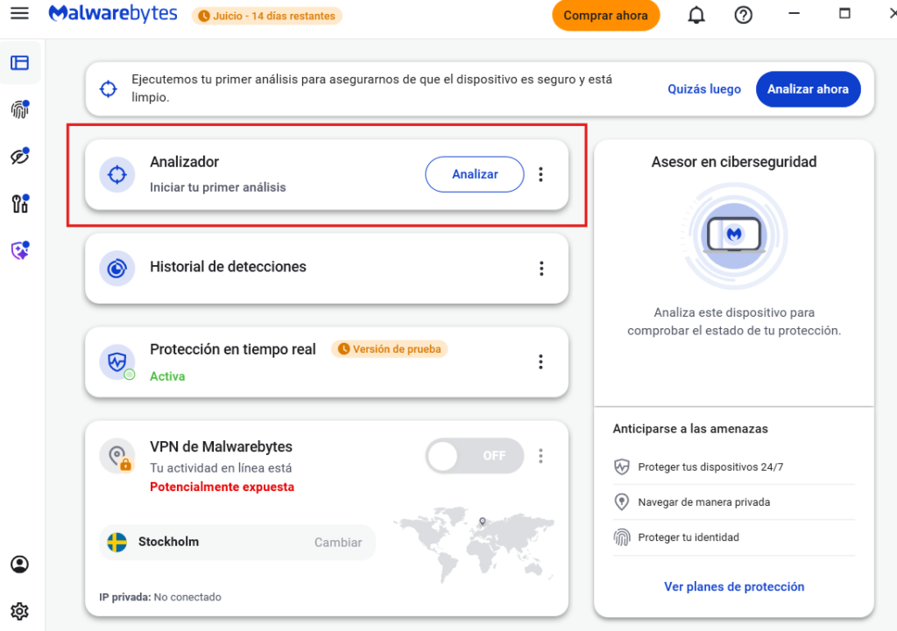Open the settings gear icon
The height and width of the screenshot is (631, 897).
(19, 610)
